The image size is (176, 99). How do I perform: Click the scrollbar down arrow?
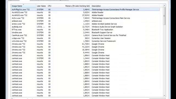coord(164,96)
